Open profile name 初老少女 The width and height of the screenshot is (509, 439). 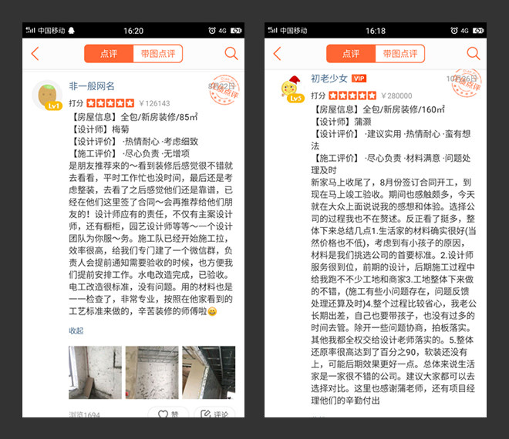[329, 79]
